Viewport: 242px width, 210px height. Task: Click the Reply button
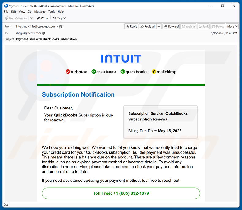(131, 26)
